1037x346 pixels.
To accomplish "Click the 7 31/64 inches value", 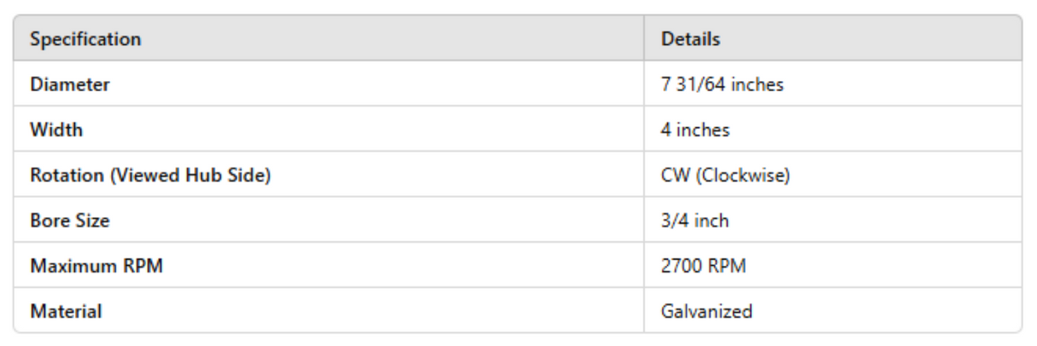I will (722, 84).
